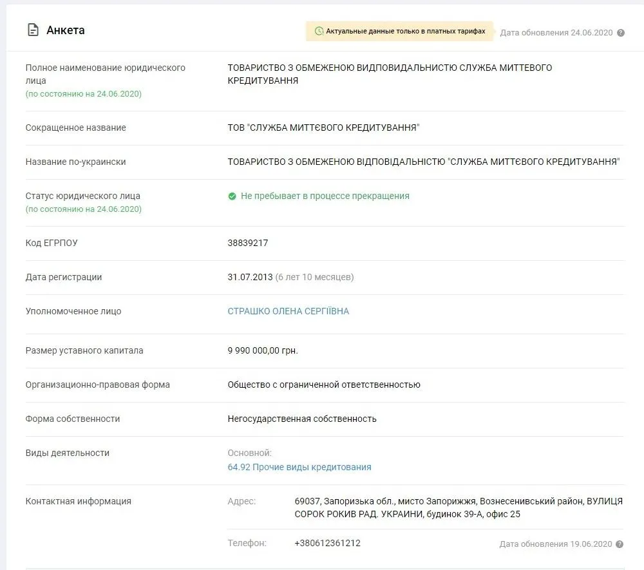This screenshot has width=644, height=570.
Task: Click the Общество с ограниченной ответственностью value
Action: [324, 385]
